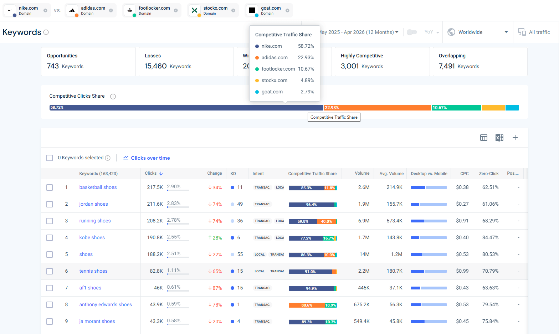Open the Keywords info tooltip icon
The height and width of the screenshot is (334, 559).
tap(46, 32)
